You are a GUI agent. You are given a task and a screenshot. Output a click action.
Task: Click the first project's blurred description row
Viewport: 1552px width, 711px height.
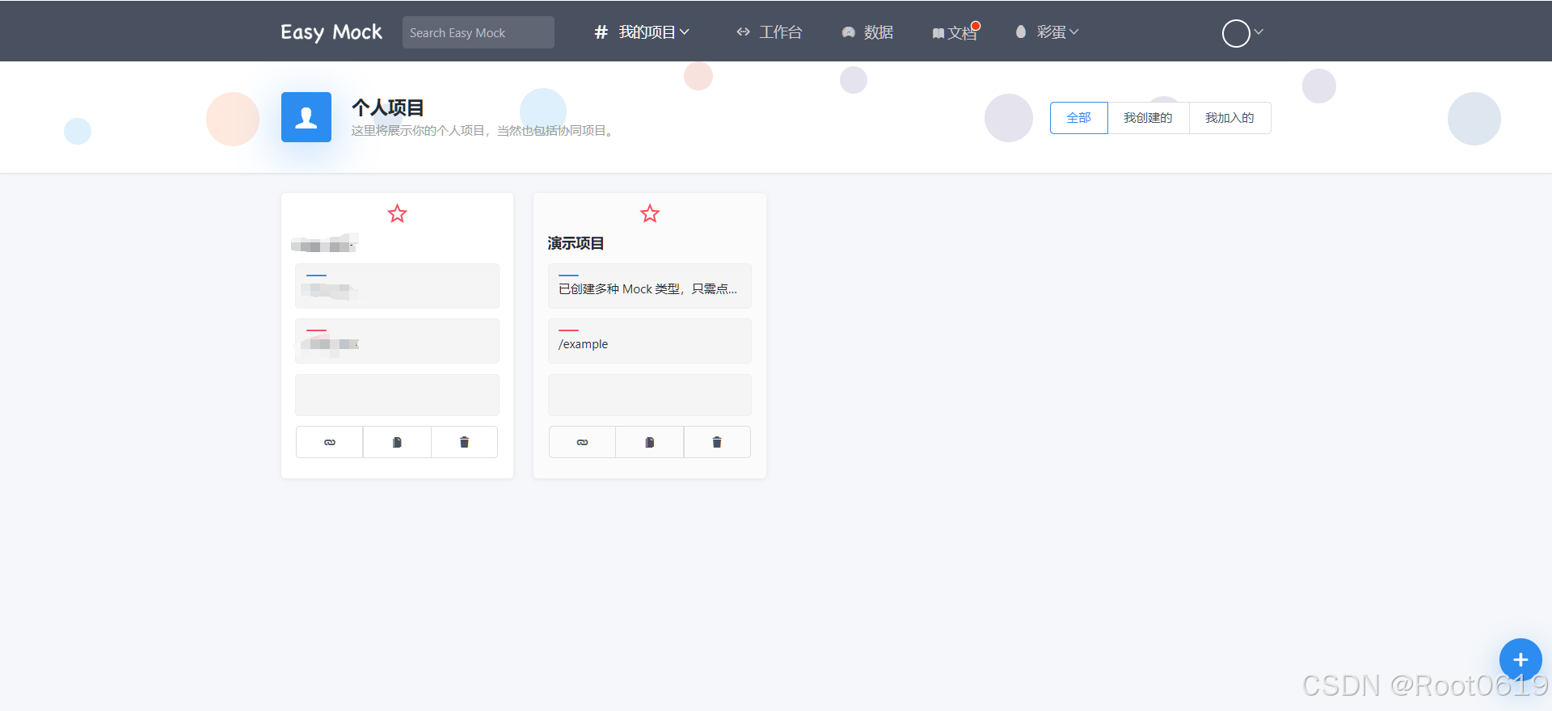(397, 286)
